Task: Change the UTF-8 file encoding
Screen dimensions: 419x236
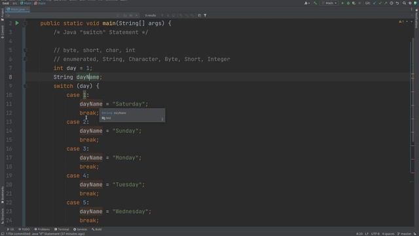Action: [375, 234]
